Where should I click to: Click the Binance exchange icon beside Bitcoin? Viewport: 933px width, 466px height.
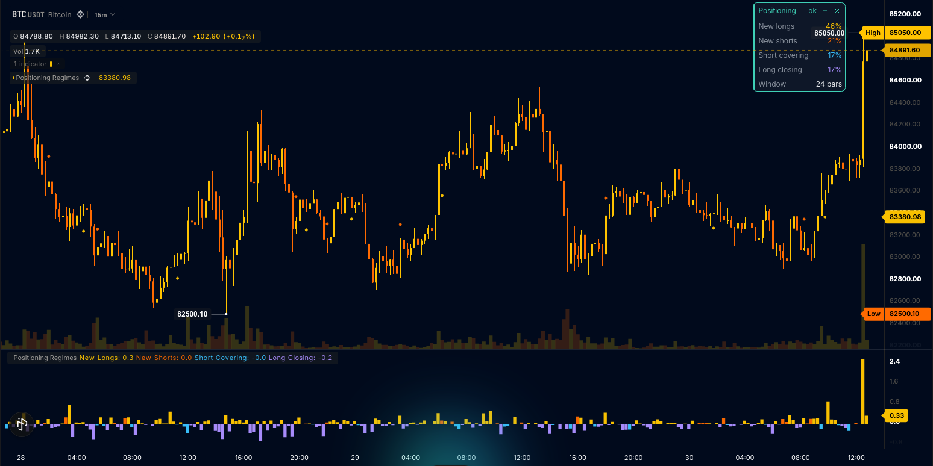[80, 14]
